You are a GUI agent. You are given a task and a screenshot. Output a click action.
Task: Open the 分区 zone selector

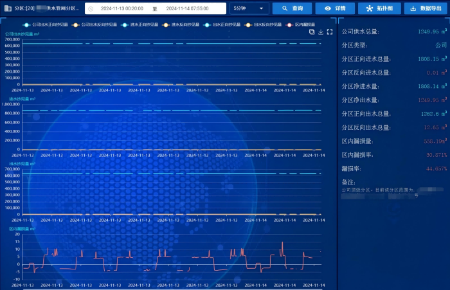[x=46, y=8]
